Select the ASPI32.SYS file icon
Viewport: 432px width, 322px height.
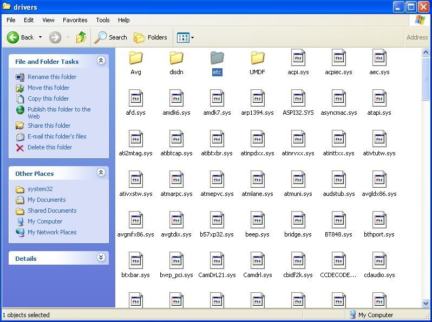(298, 98)
